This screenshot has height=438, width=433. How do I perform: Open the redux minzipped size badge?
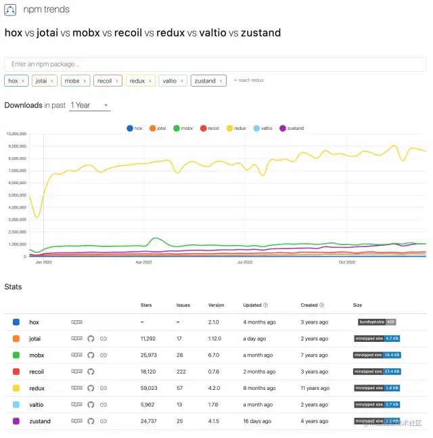coord(377,388)
